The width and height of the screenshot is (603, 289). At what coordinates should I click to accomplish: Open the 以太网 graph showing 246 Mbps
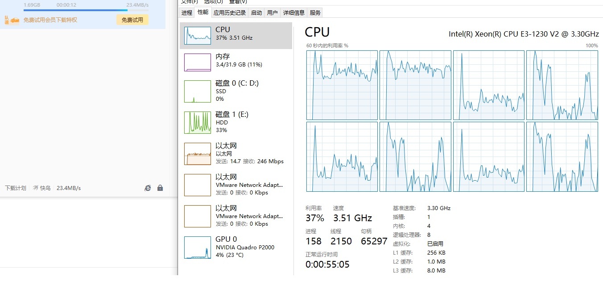[198, 154]
